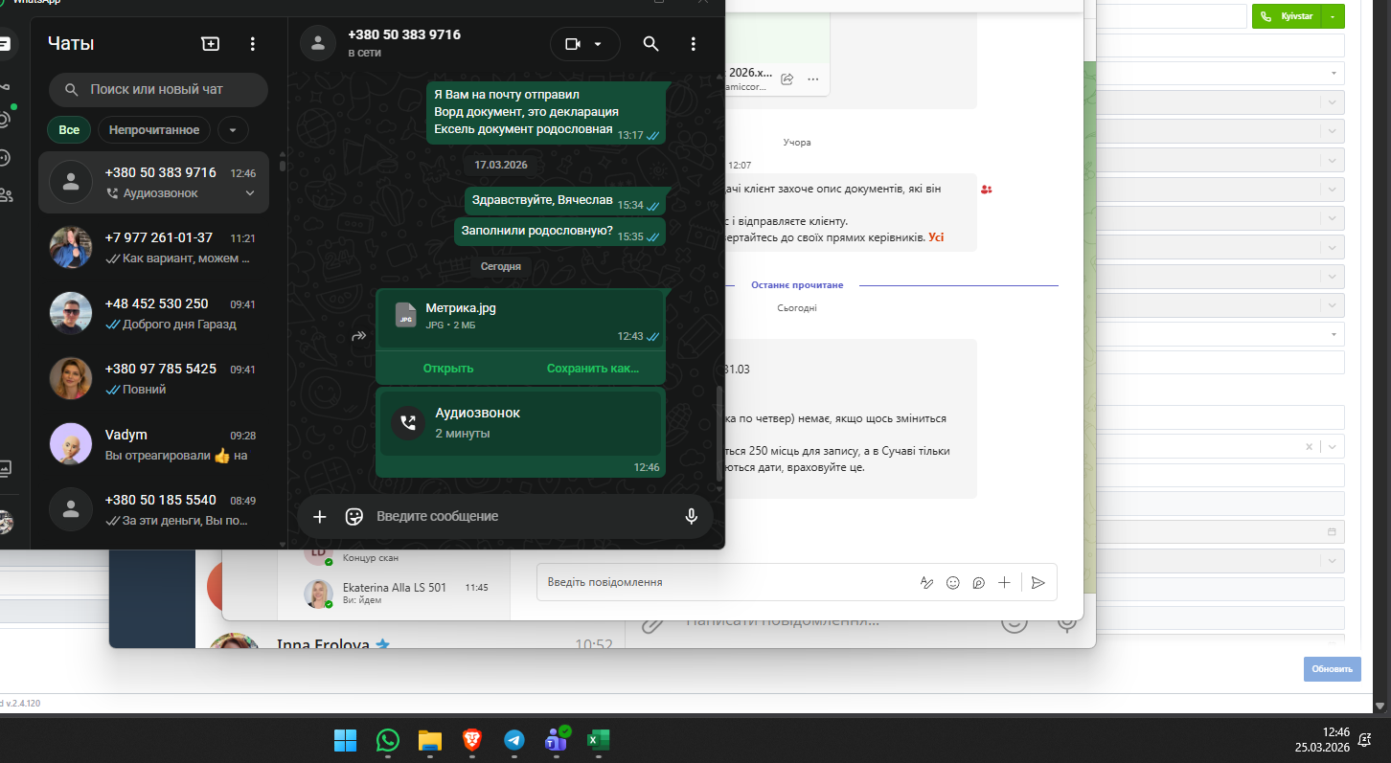
Task: Open chat with +380 97 785 5425
Action: 153,378
